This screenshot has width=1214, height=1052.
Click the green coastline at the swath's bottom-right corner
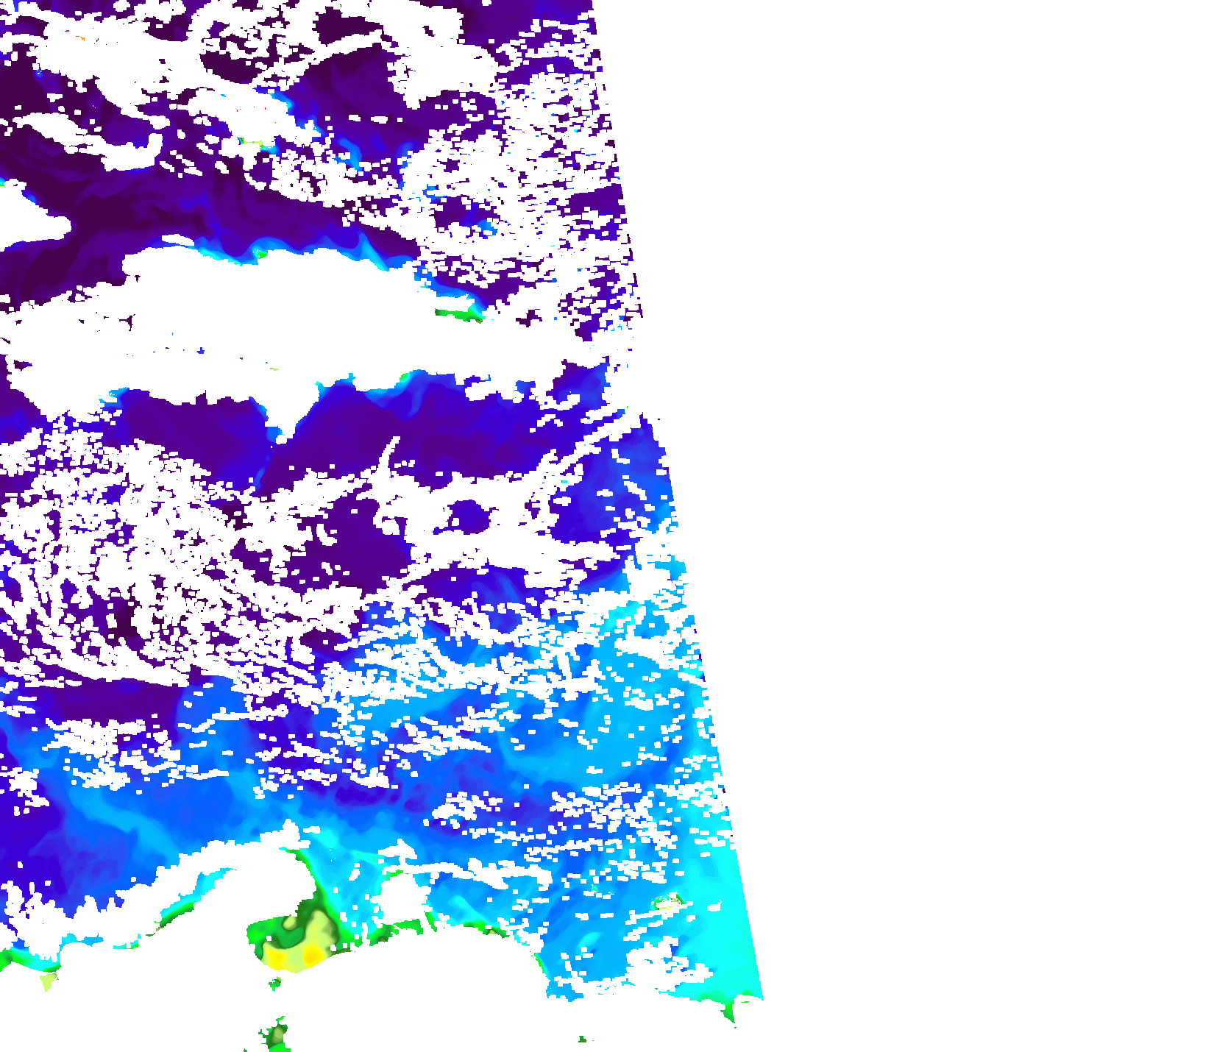tap(728, 1012)
